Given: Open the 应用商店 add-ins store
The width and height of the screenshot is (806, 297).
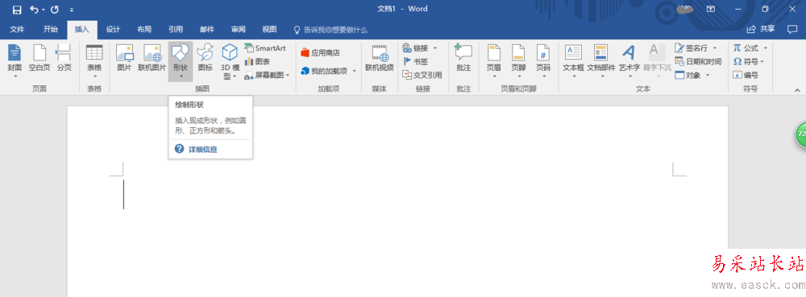Looking at the screenshot, I should tap(320, 53).
